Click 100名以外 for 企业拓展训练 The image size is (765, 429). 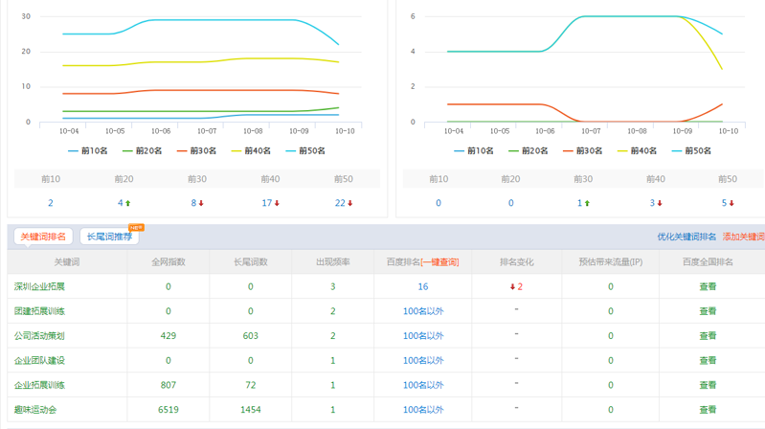423,385
